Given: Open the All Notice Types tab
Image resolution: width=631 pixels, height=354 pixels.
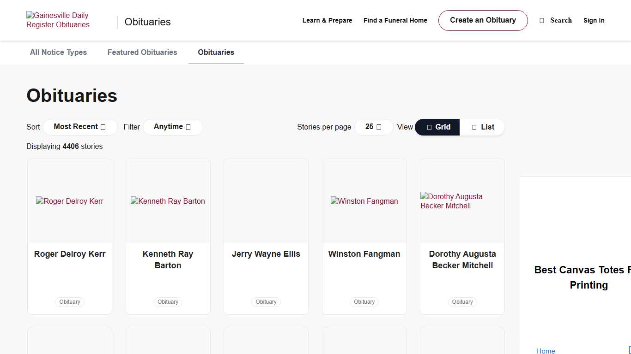Looking at the screenshot, I should click(58, 53).
